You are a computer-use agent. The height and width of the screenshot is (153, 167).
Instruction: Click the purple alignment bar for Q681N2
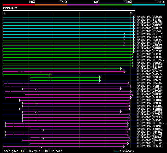pos(74,100)
